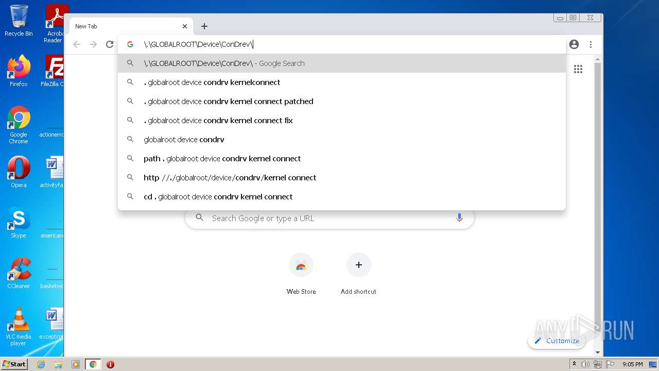Click Action Center flag icon

[609, 364]
